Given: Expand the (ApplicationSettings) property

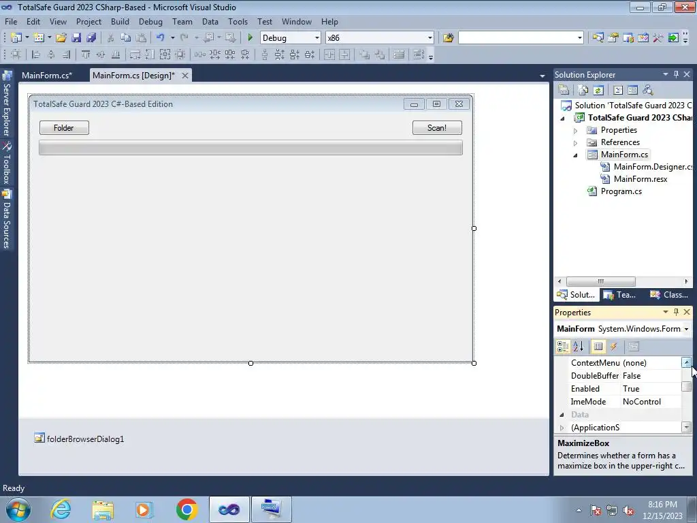Looking at the screenshot, I should [562, 428].
